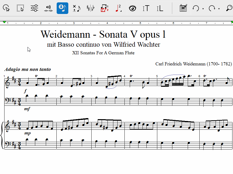Open the speaker volume mixer tool

coord(48,8)
